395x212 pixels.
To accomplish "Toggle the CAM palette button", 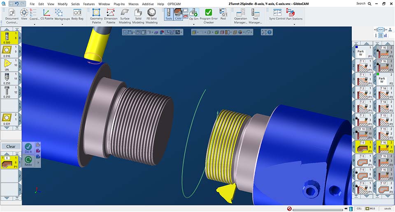I will coord(178,14).
